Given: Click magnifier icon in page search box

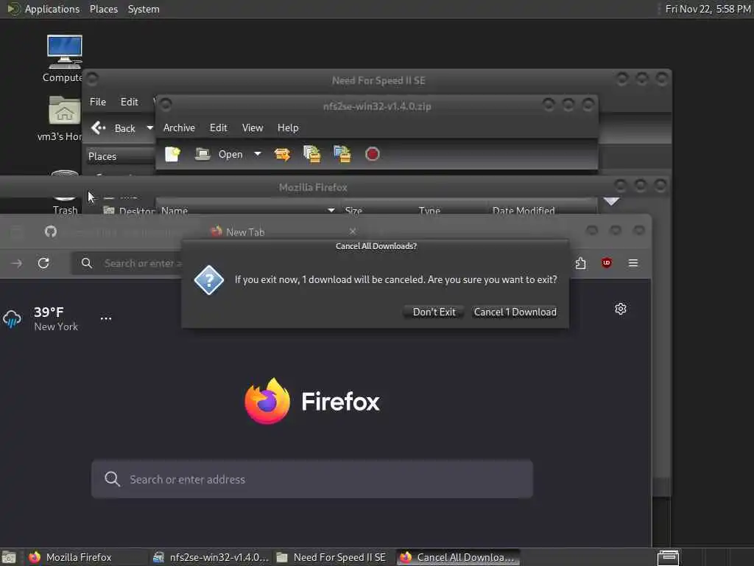Looking at the screenshot, I should coord(112,479).
